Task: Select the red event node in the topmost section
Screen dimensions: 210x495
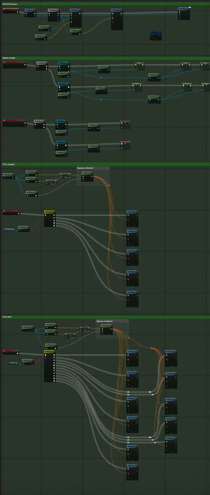Action: tap(11, 11)
